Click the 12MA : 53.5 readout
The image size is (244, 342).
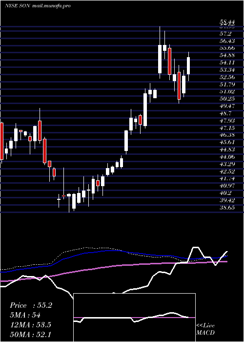point(30,325)
